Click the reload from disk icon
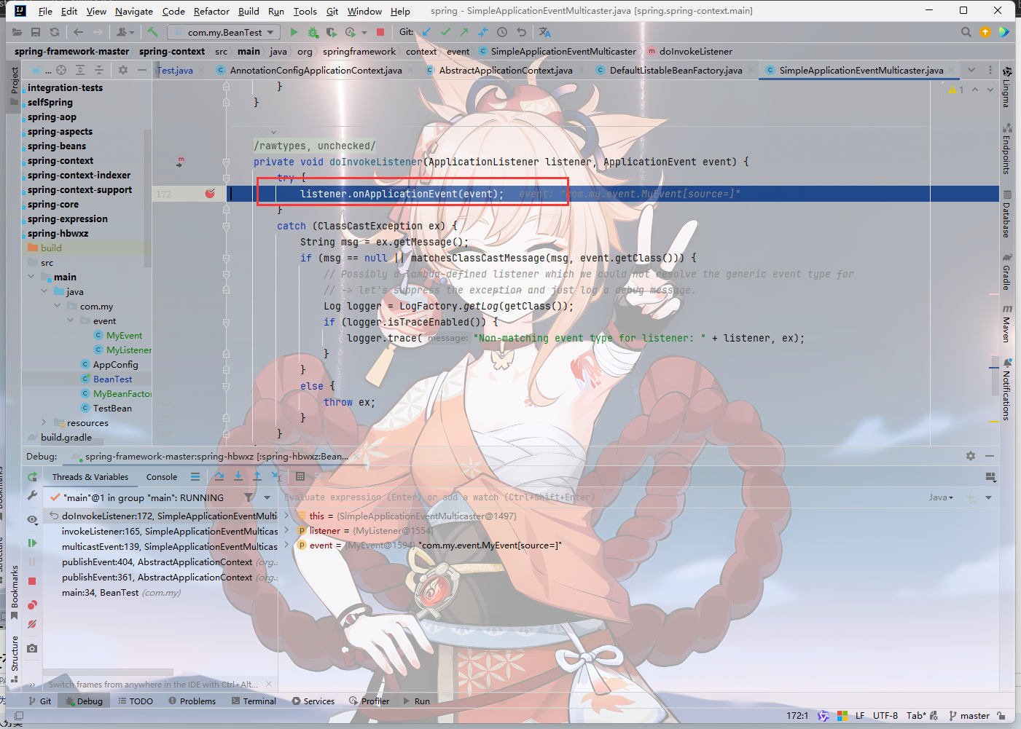This screenshot has height=729, width=1021. (55, 32)
